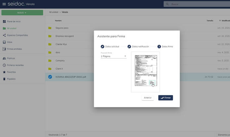Click Mi unidad breadcrumb link
This screenshot has width=230, height=137.
[53, 12]
